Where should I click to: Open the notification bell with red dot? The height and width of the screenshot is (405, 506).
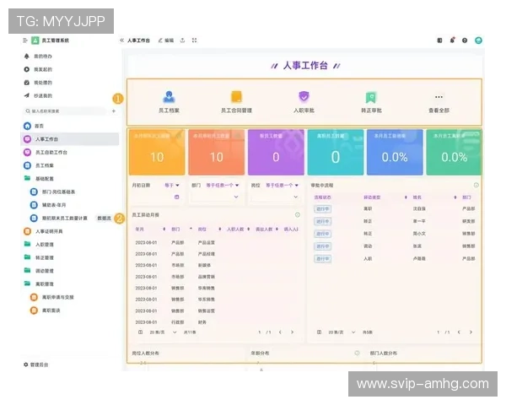pos(452,40)
